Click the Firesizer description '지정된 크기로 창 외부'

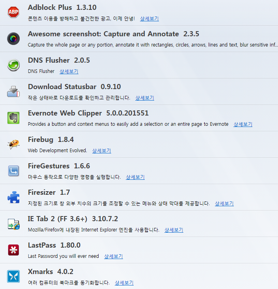(119, 203)
